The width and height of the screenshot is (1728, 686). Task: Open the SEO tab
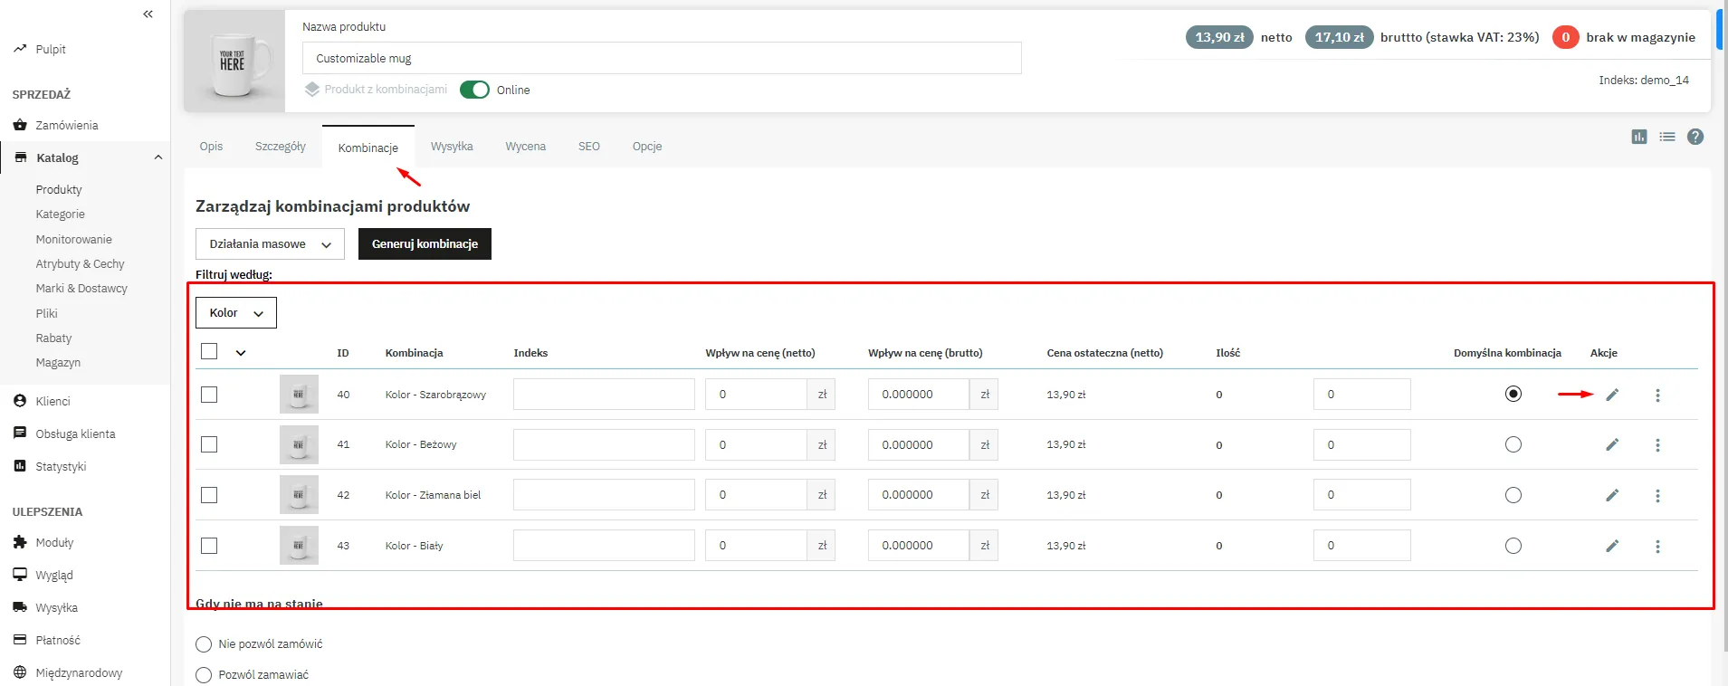[588, 147]
